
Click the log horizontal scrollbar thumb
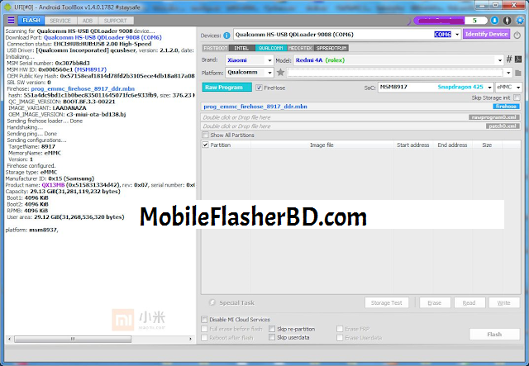click(73, 339)
